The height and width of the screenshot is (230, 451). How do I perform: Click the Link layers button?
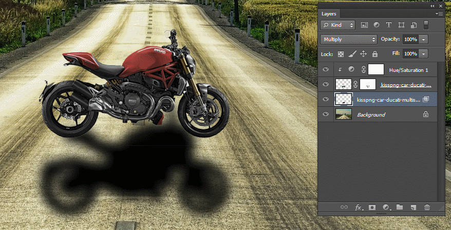coord(344,207)
